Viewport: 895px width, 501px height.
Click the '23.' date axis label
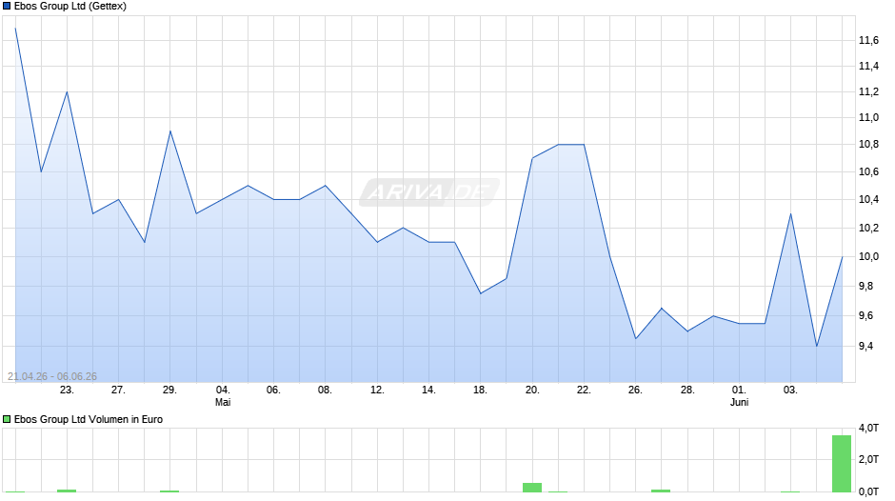point(67,391)
